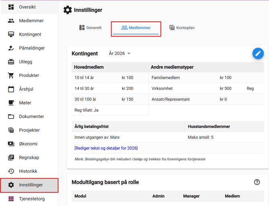
Task: Go to Regnskap in the sidebar
Action: (29, 158)
